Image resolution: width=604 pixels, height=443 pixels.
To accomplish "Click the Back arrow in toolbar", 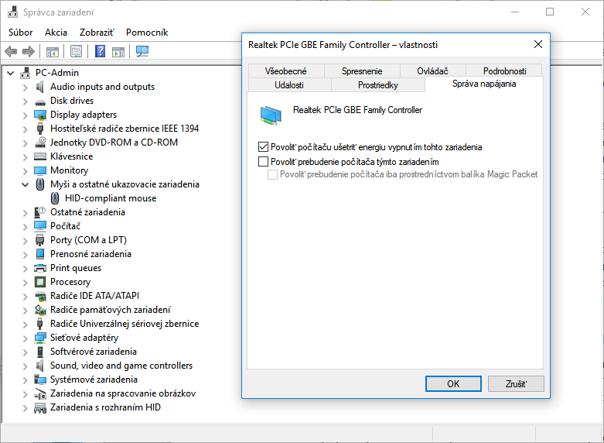I will click(x=11, y=52).
